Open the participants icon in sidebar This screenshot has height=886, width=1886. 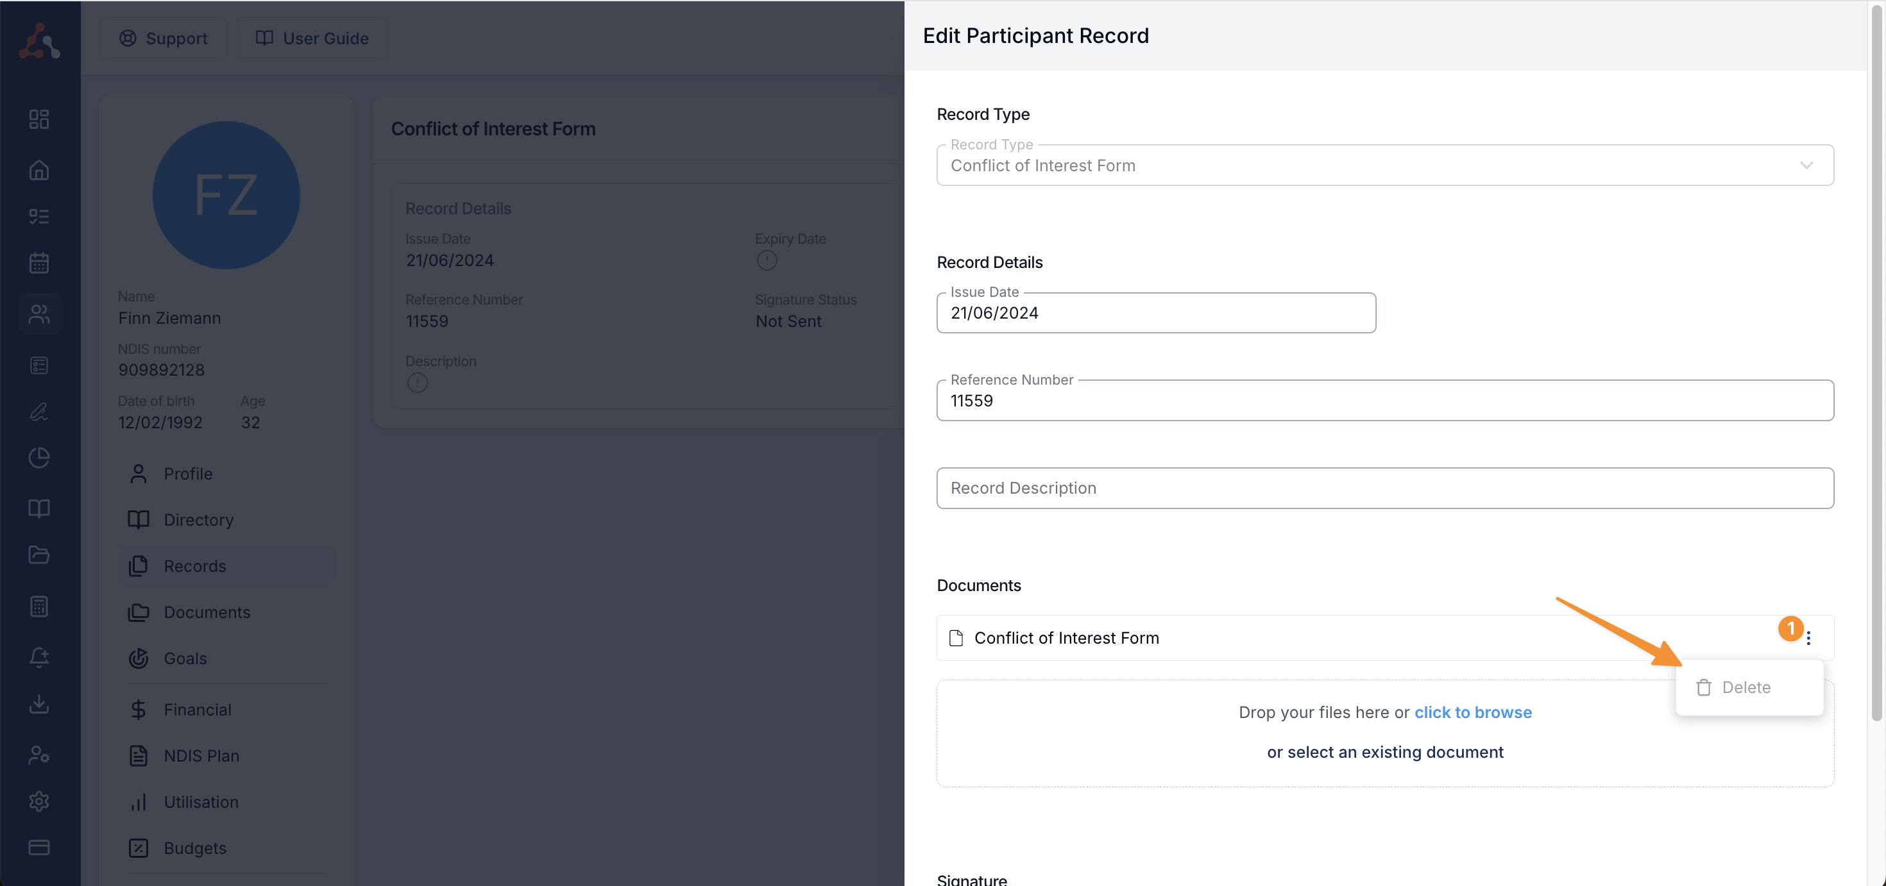click(38, 314)
